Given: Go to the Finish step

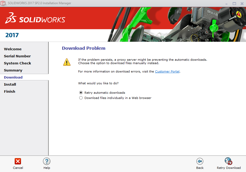Looking at the screenshot, I should 9,91.
